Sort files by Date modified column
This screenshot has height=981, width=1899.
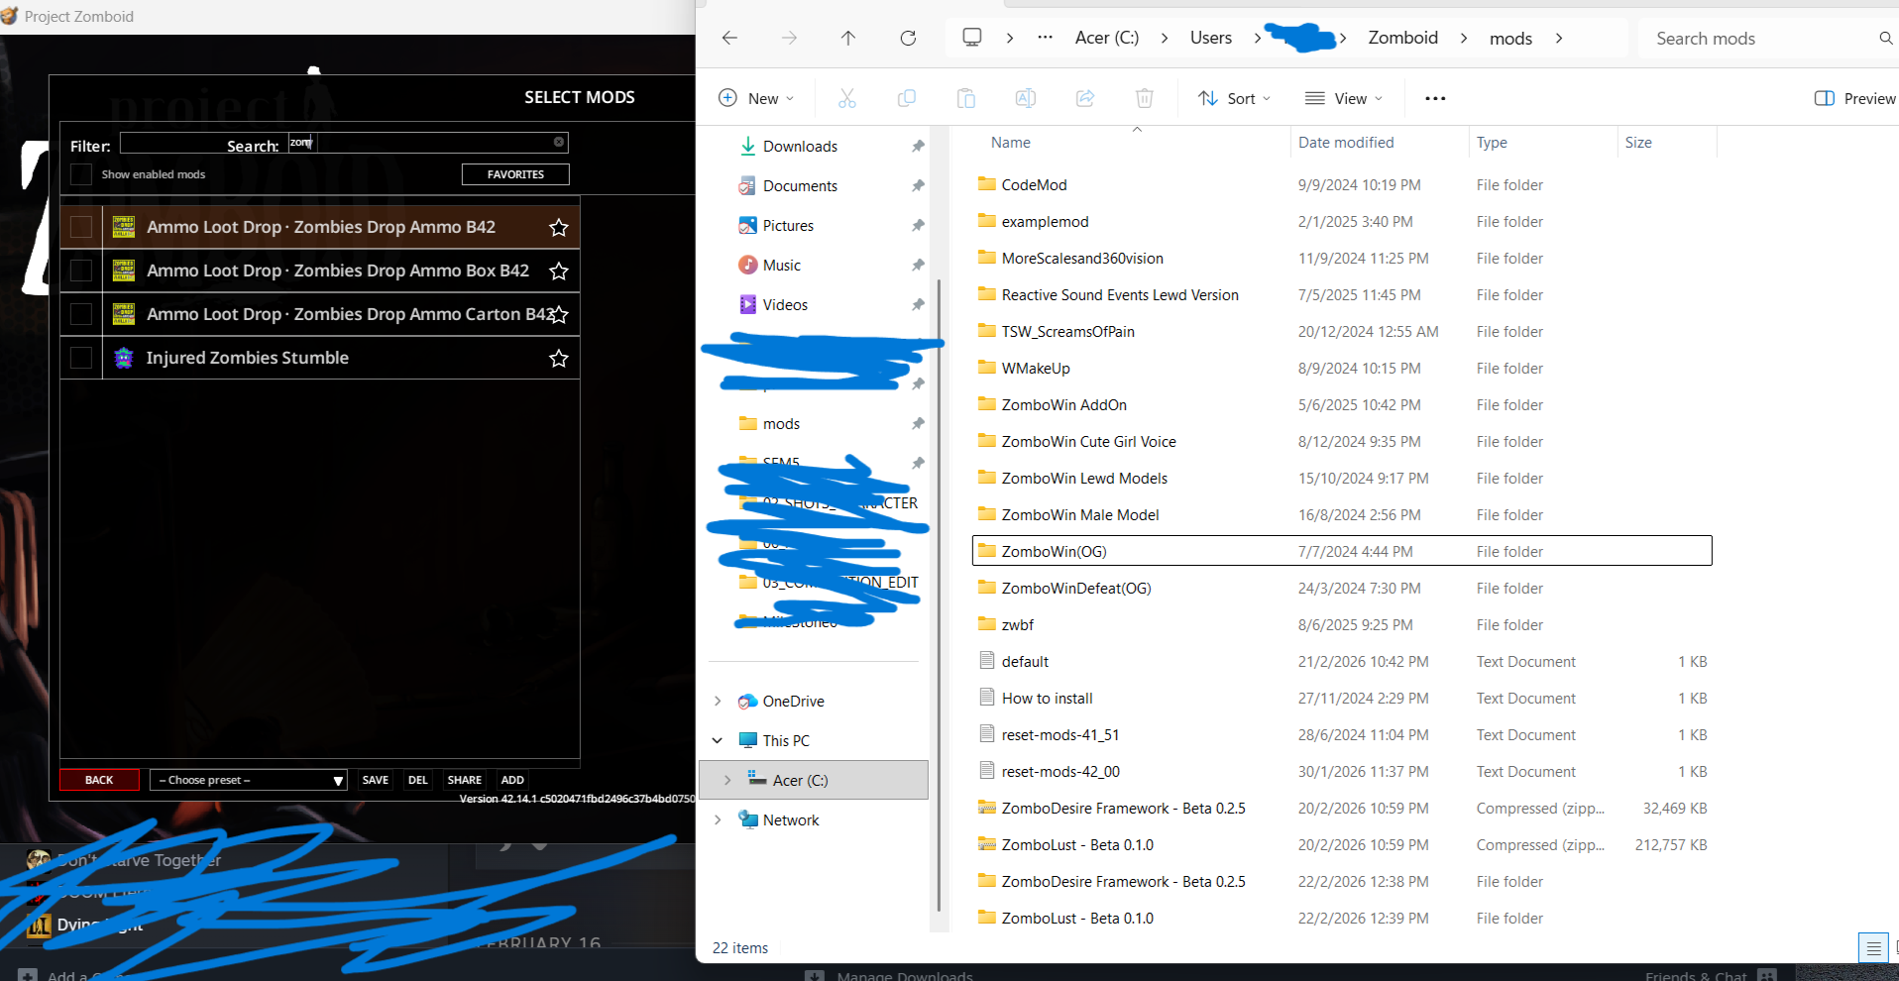(x=1346, y=143)
